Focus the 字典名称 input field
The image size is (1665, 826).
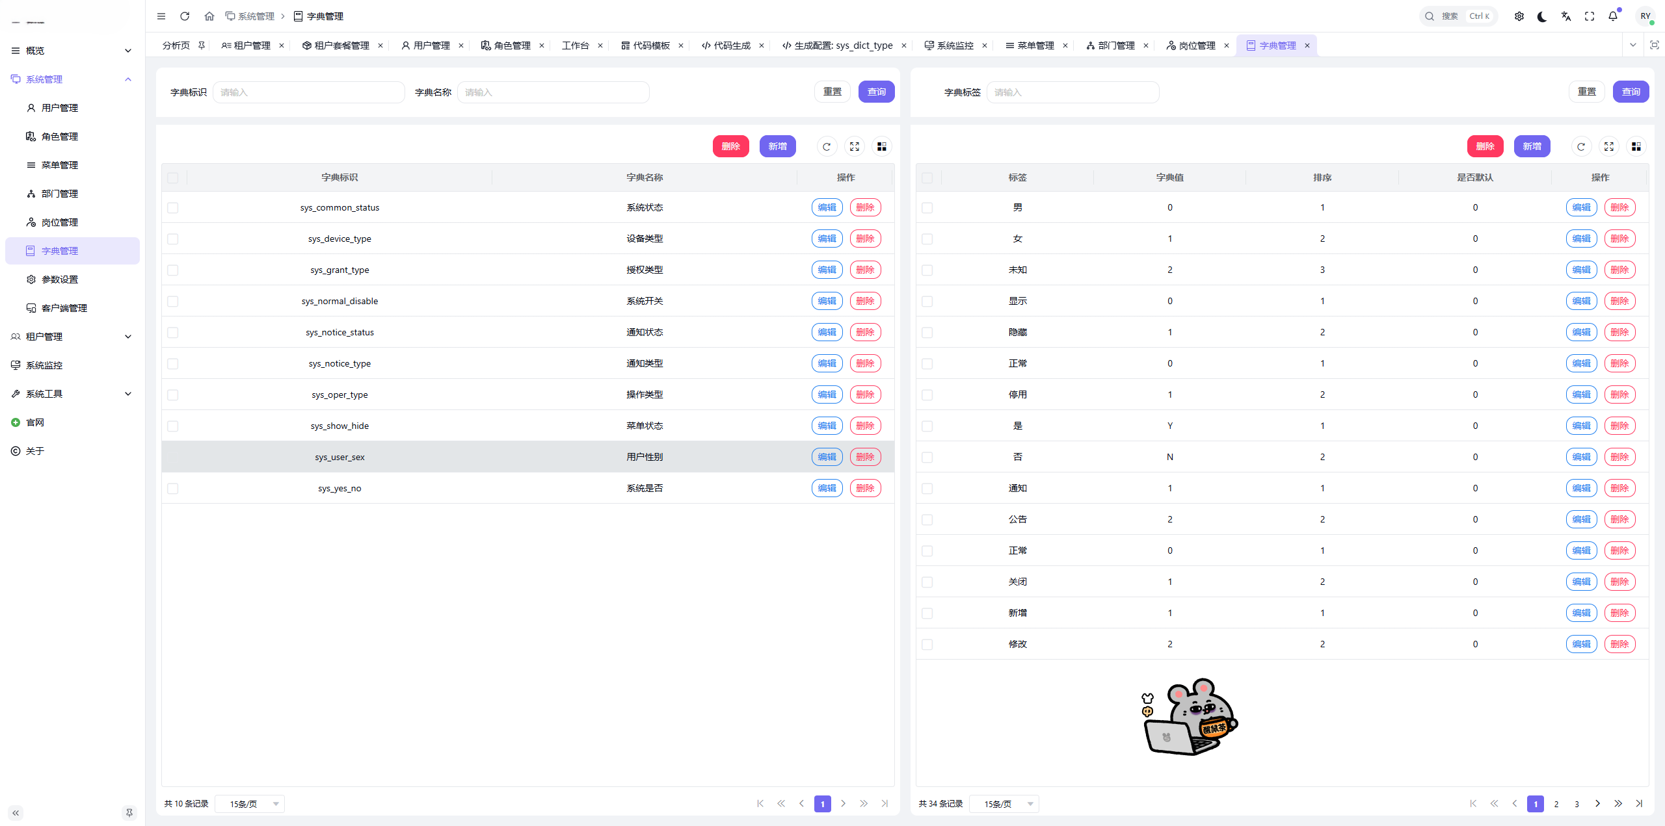tap(553, 92)
